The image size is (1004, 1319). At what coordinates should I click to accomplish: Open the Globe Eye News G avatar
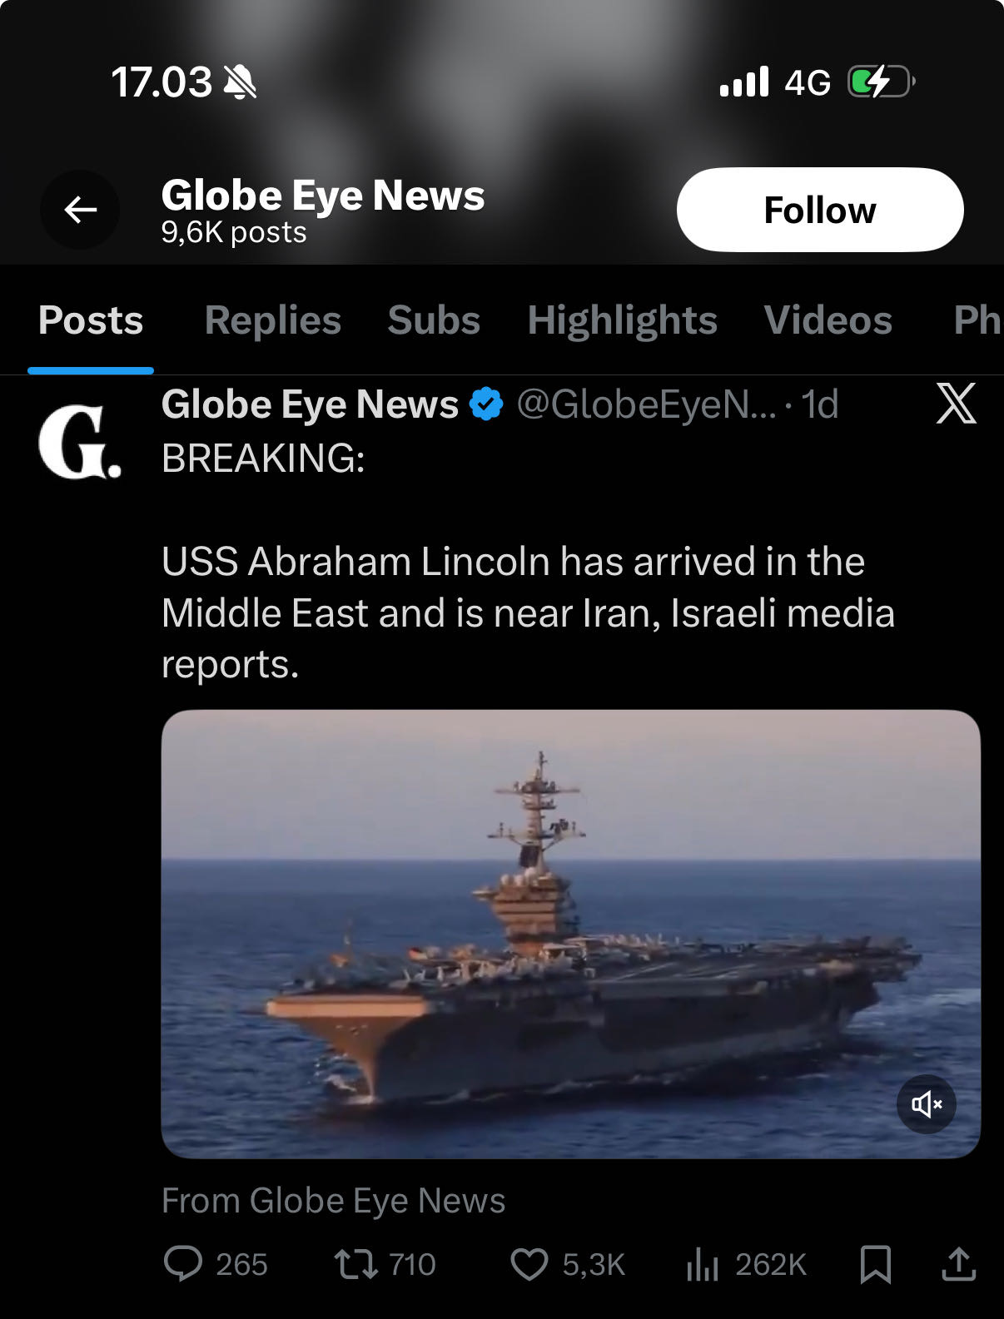coord(80,442)
